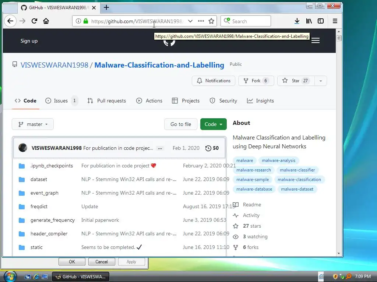Click the Notifications bell button
The image size is (377, 282).
tap(213, 81)
